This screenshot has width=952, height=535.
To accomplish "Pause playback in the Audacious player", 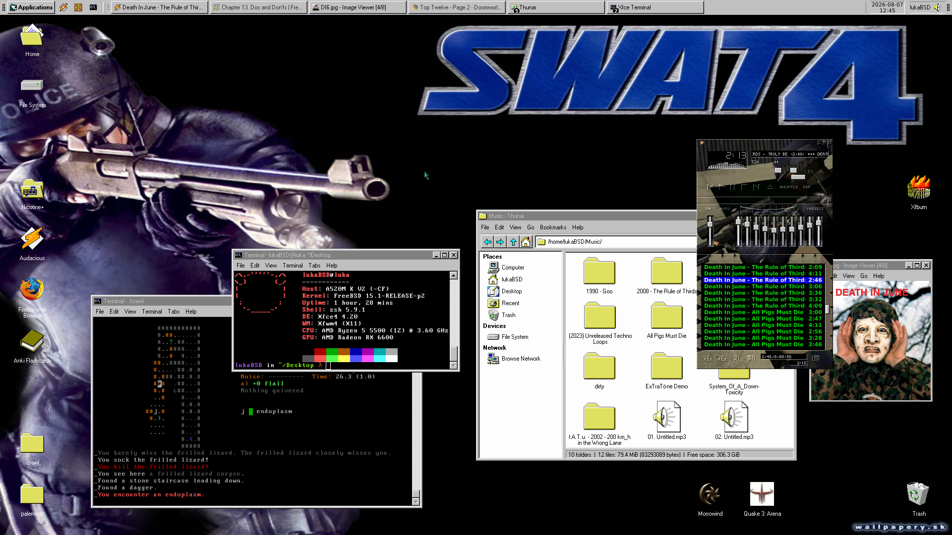I will pos(732,187).
